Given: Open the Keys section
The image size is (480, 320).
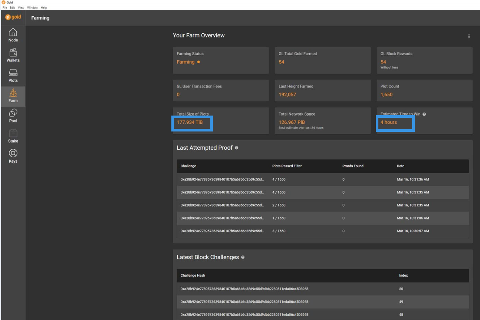Looking at the screenshot, I should (x=13, y=156).
